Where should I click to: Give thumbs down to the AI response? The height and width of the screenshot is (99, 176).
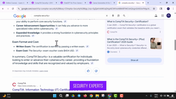click(96, 71)
